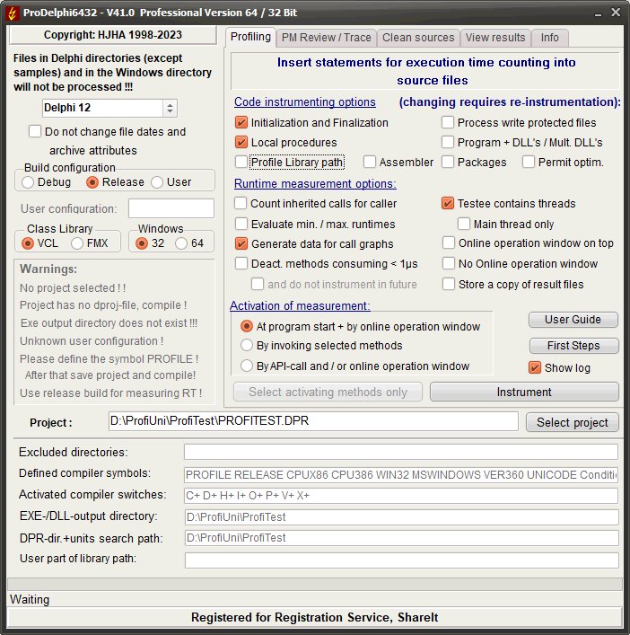Uncheck Initialization and Finalization option
630x635 pixels.
(241, 123)
